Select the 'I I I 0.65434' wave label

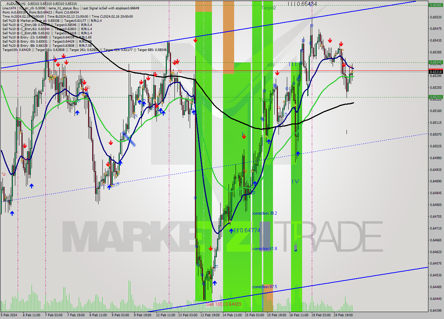[302, 4]
